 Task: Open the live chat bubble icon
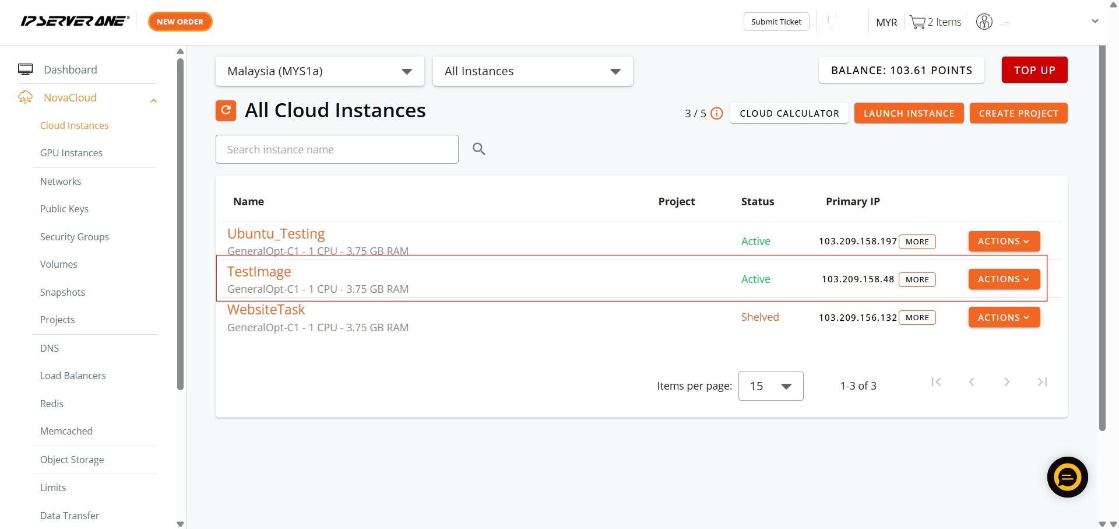(1067, 477)
